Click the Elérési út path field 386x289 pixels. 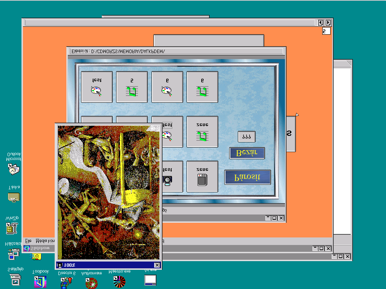(x=176, y=51)
